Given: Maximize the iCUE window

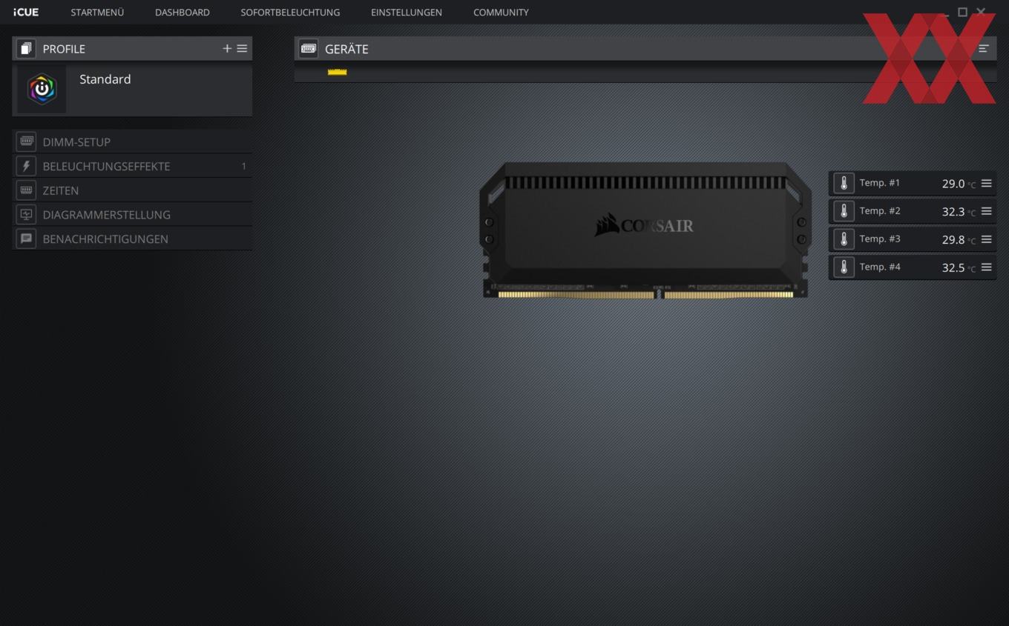Looking at the screenshot, I should (x=962, y=12).
